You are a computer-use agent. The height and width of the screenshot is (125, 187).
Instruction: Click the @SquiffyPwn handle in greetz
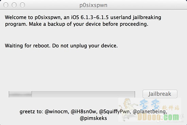[x=115, y=112]
